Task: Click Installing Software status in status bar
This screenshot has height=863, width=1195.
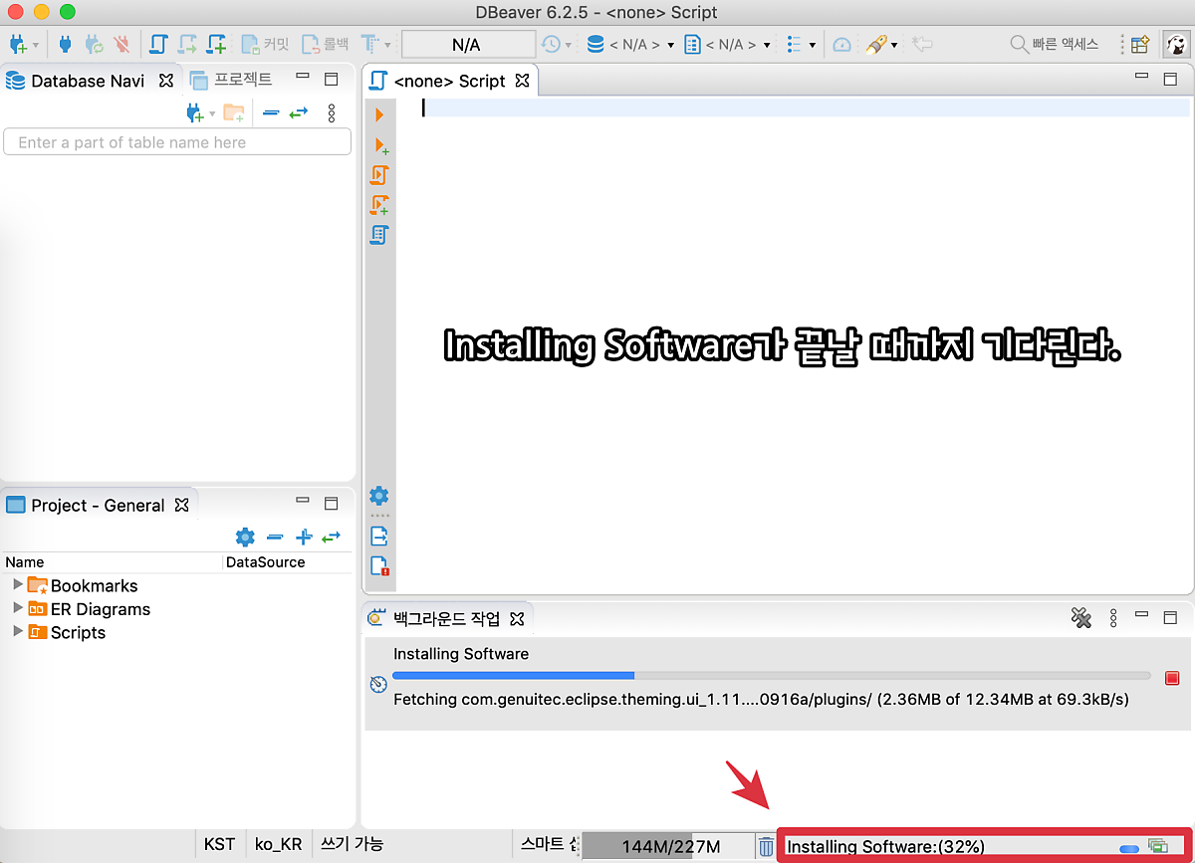Action: pyautogui.click(x=885, y=846)
